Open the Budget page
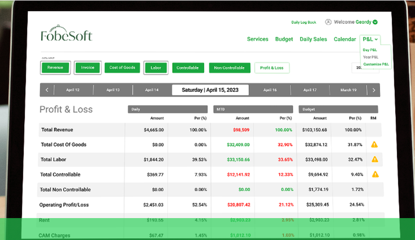 (284, 39)
